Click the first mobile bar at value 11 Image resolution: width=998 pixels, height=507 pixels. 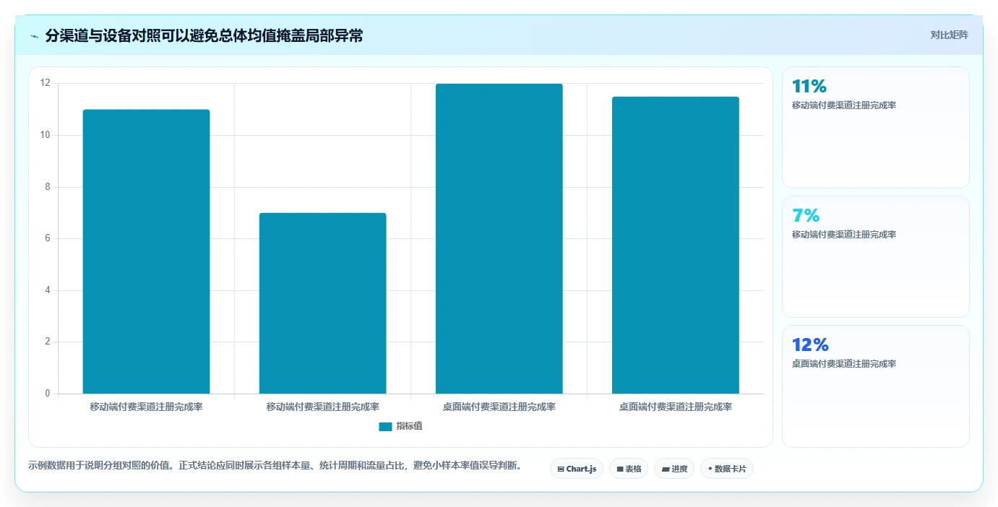[146, 251]
